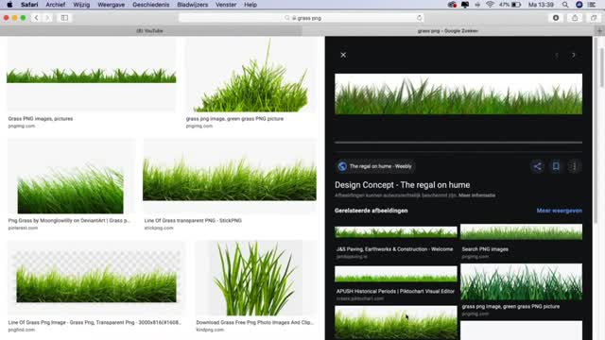605x340 pixels.
Task: Open Meer informatie copyright link
Action: 476,195
